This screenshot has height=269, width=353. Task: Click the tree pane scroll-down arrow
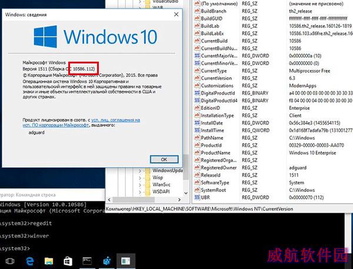[186, 193]
